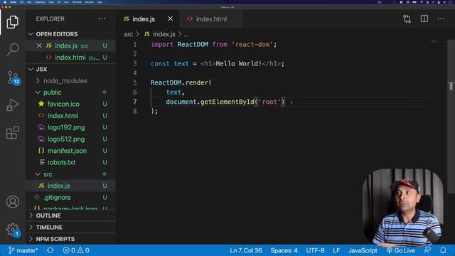This screenshot has height=256, width=455.
Task: Open errors and warnings count in status bar
Action: (76, 250)
